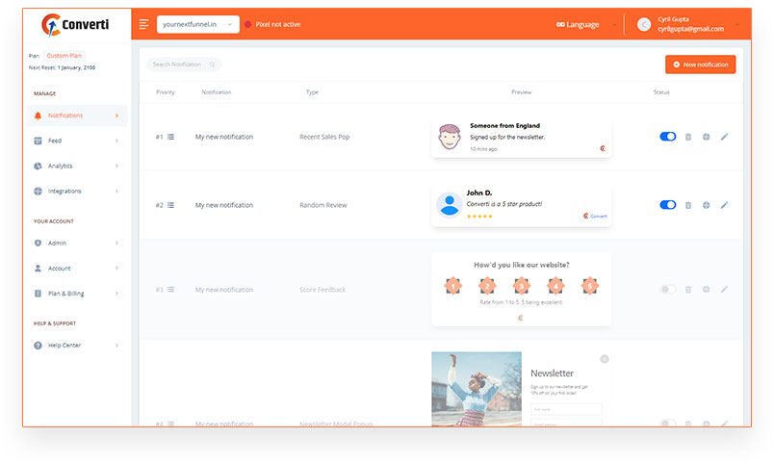Click the Converti logo
This screenshot has height=464, width=774.
(x=75, y=25)
